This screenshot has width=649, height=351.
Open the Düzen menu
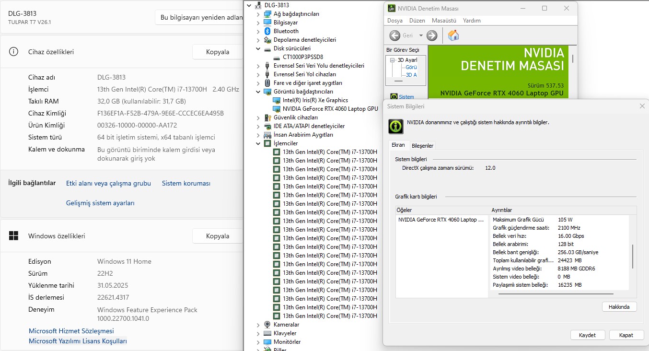coord(417,21)
